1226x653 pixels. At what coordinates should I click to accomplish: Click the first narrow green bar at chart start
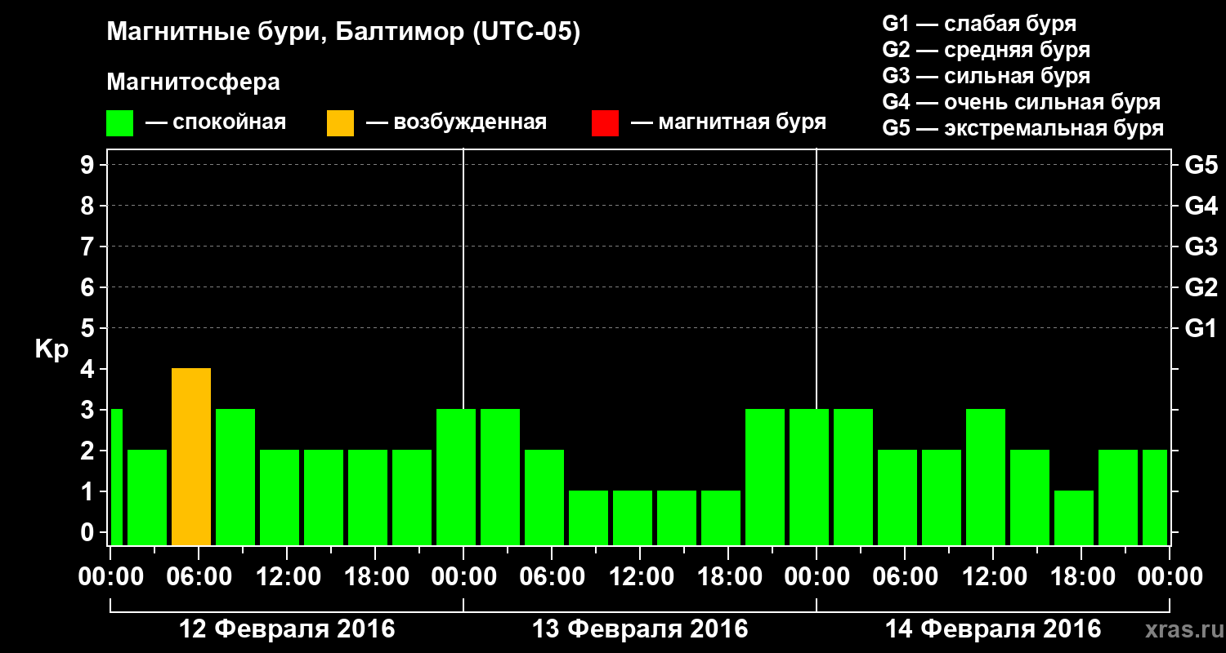[116, 477]
